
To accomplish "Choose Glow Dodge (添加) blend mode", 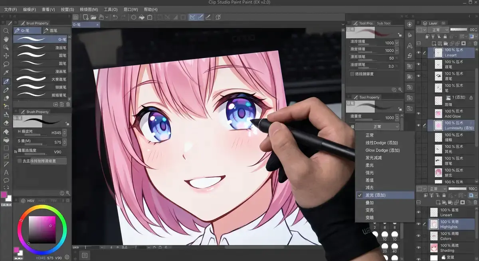I will 382,150.
